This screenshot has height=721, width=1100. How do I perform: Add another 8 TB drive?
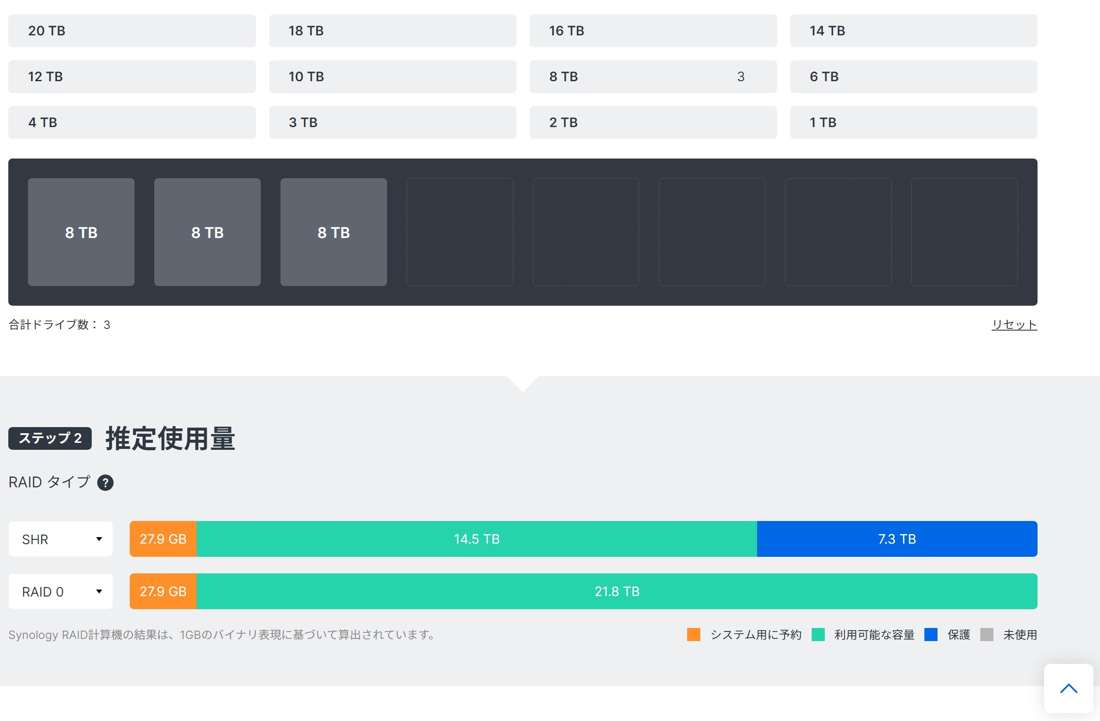click(x=653, y=77)
